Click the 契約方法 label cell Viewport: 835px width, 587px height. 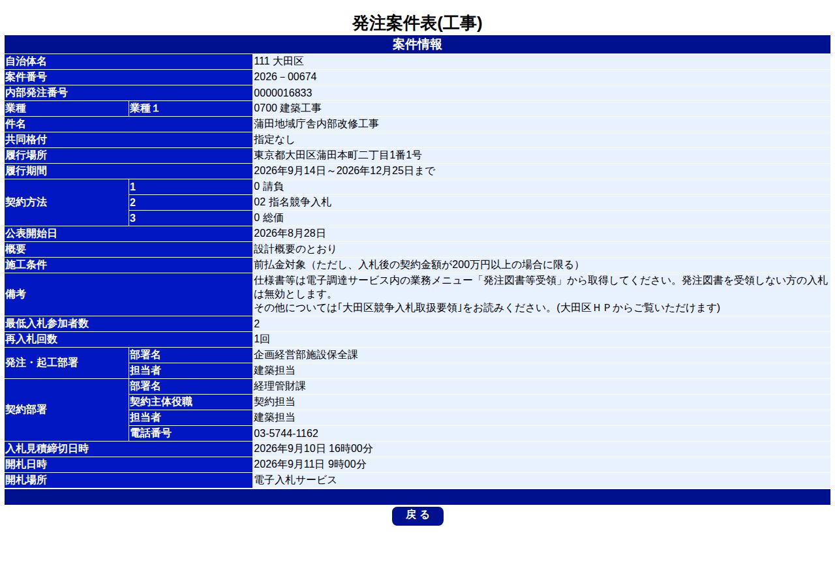(x=67, y=202)
